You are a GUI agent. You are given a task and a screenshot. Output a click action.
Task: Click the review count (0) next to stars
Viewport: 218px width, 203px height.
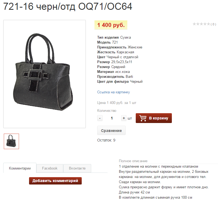[x=213, y=24]
